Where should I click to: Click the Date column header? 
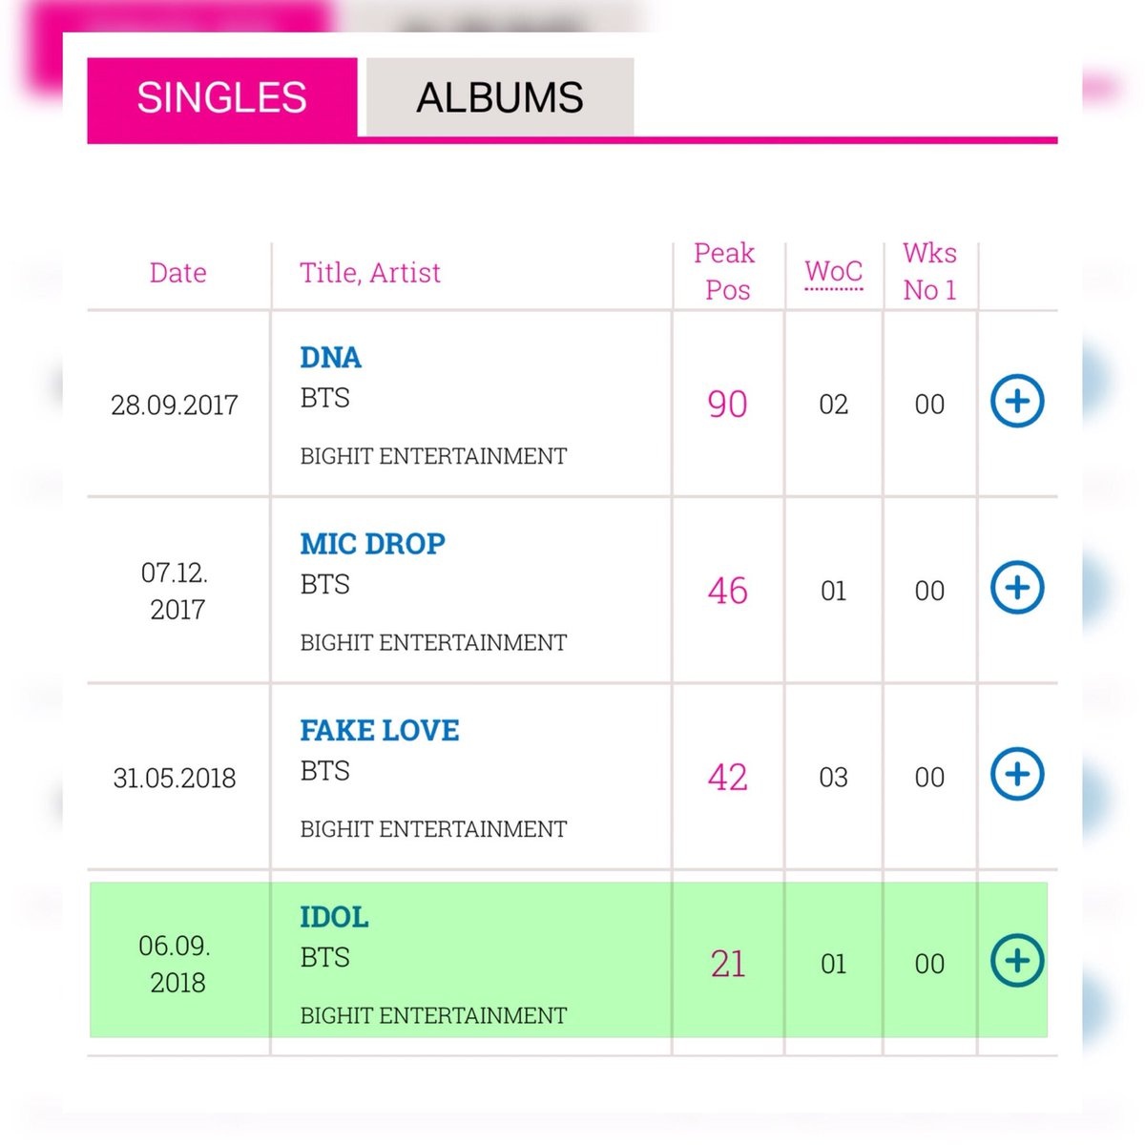(x=178, y=273)
